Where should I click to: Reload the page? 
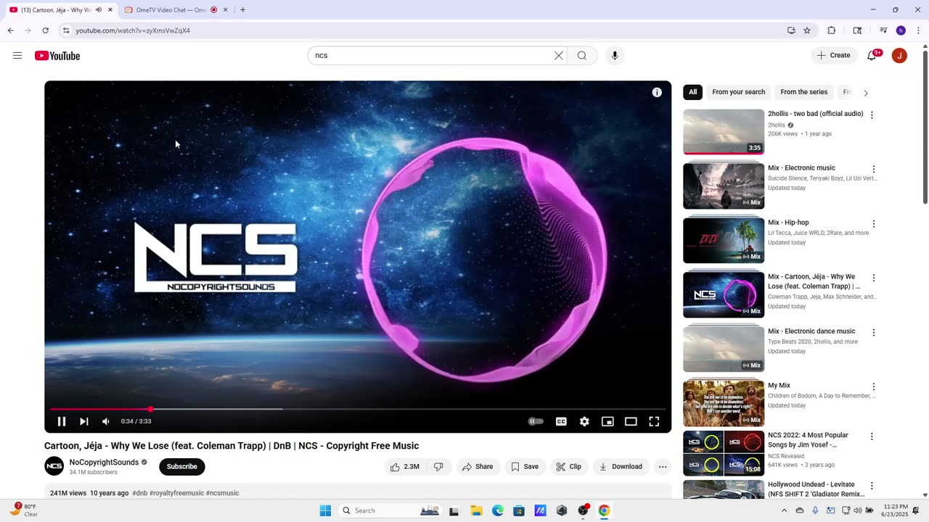[x=45, y=30]
